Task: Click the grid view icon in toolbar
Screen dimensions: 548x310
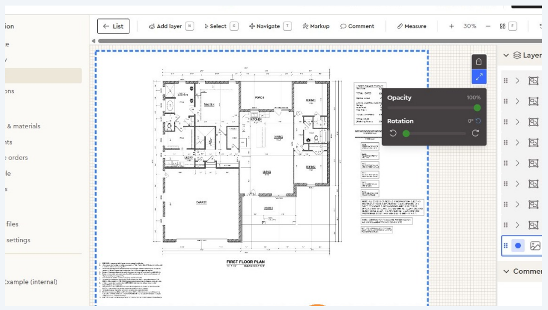Action: (502, 26)
